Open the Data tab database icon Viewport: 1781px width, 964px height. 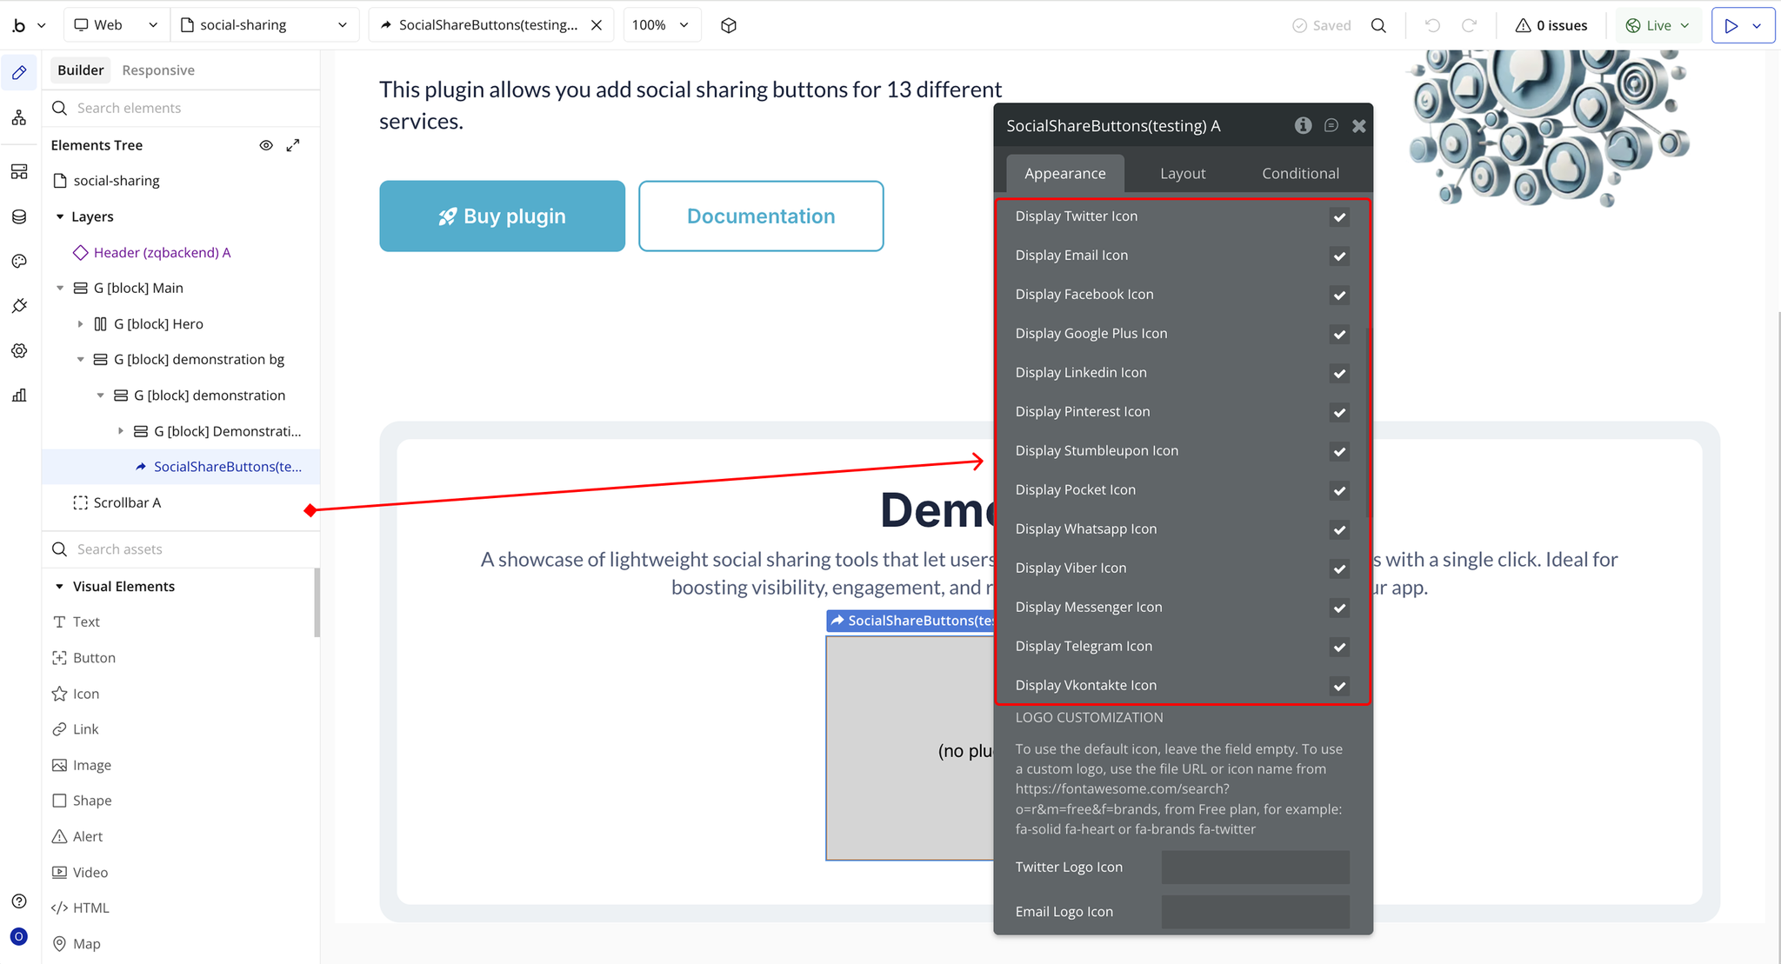pyautogui.click(x=19, y=216)
